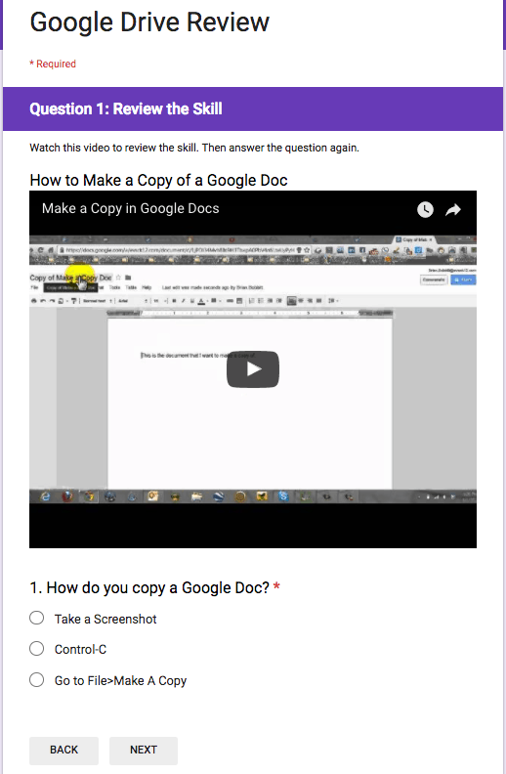Click the folder icon beside the doc title
The image size is (506, 774).
point(128,278)
